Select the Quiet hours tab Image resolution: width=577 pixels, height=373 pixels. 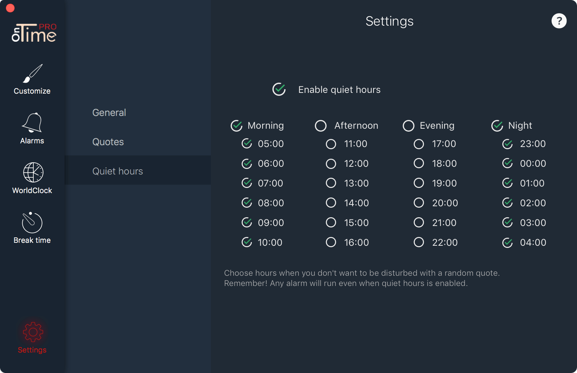pyautogui.click(x=138, y=170)
